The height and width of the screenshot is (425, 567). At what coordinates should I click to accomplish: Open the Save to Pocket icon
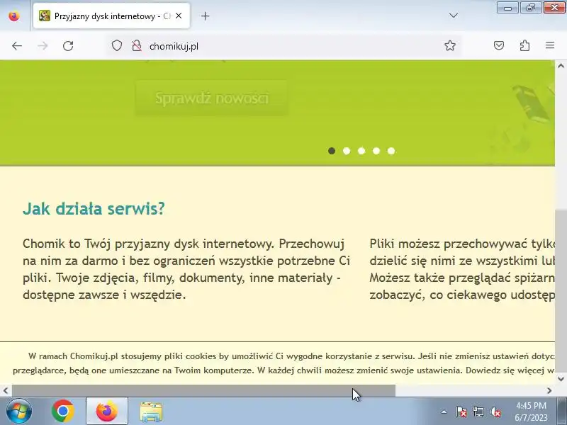(499, 45)
